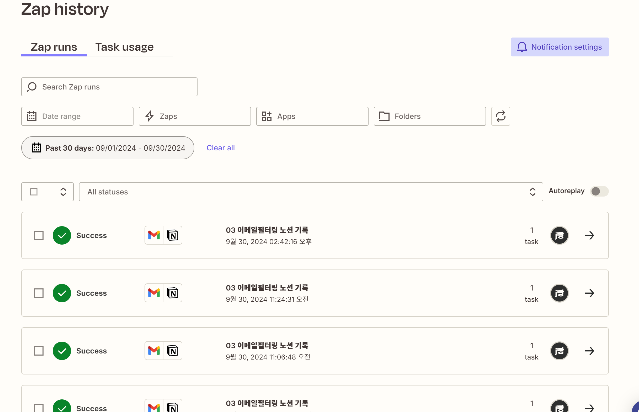Refresh the Zap runs list
639x412 pixels.
(500, 116)
